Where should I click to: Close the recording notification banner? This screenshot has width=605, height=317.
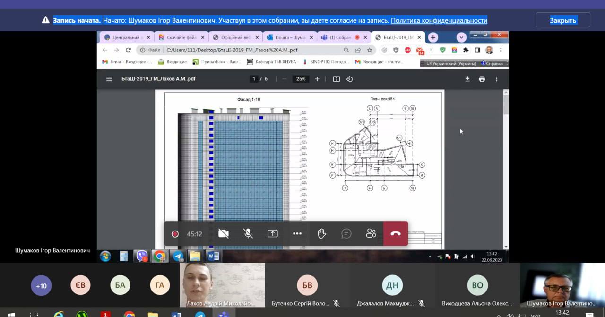pos(563,20)
